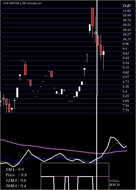Viewport: 136px width, 190px height.
Task: Select the 50MA : 9.4 legend entry
Action: click(16, 186)
